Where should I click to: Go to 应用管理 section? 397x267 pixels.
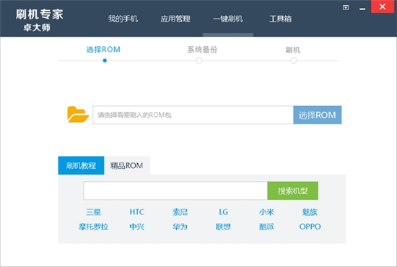point(175,19)
